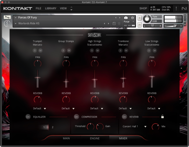Click the Sonuscore S logo icon
The height and width of the screenshot is (147, 189).
(7, 24)
